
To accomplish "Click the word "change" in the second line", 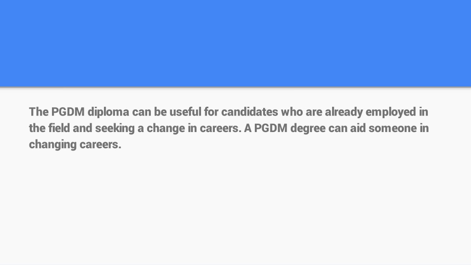I will coord(166,128).
